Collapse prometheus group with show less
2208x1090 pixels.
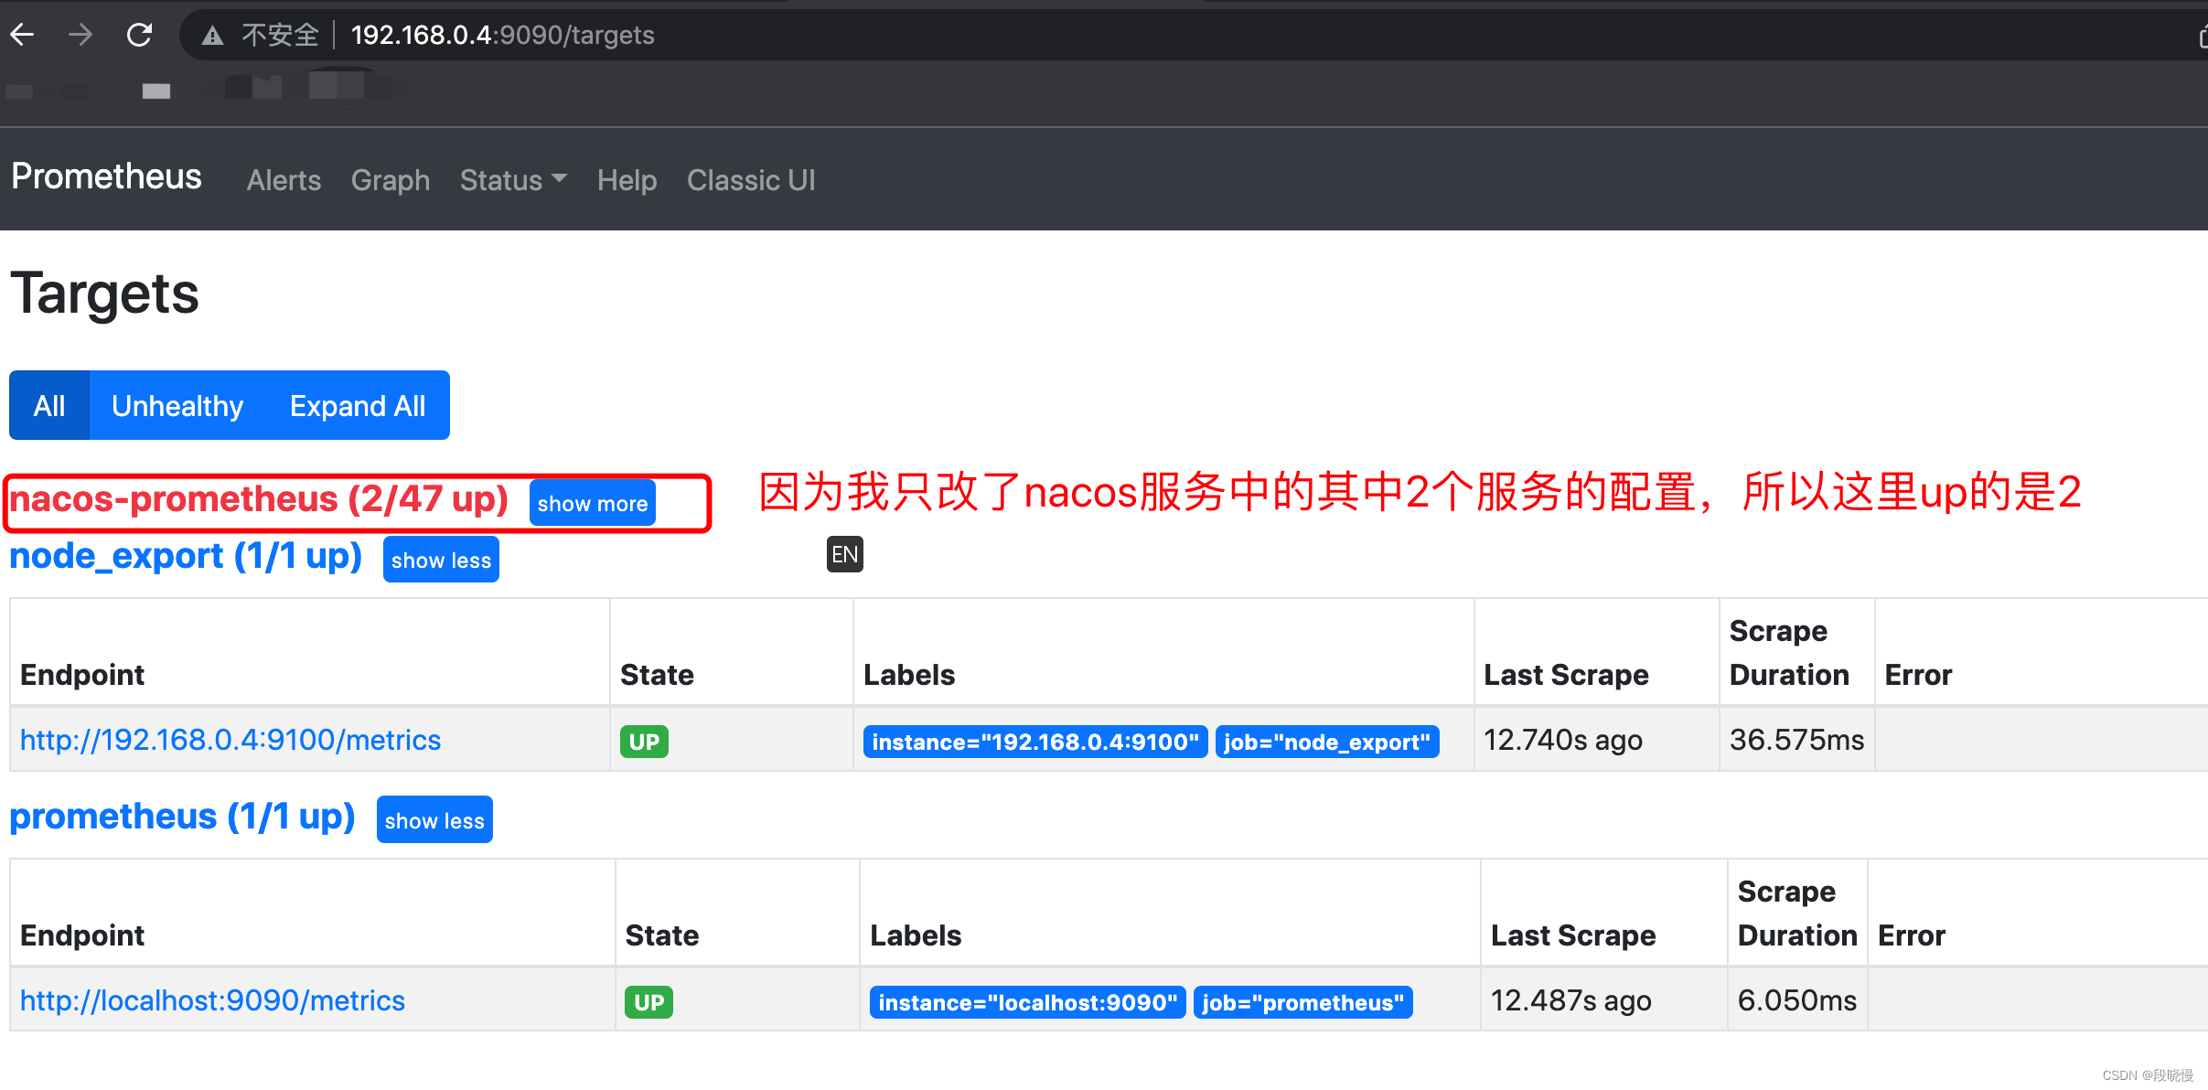point(434,820)
